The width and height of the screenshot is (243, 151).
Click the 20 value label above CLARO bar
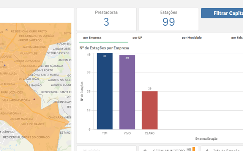[150, 89]
